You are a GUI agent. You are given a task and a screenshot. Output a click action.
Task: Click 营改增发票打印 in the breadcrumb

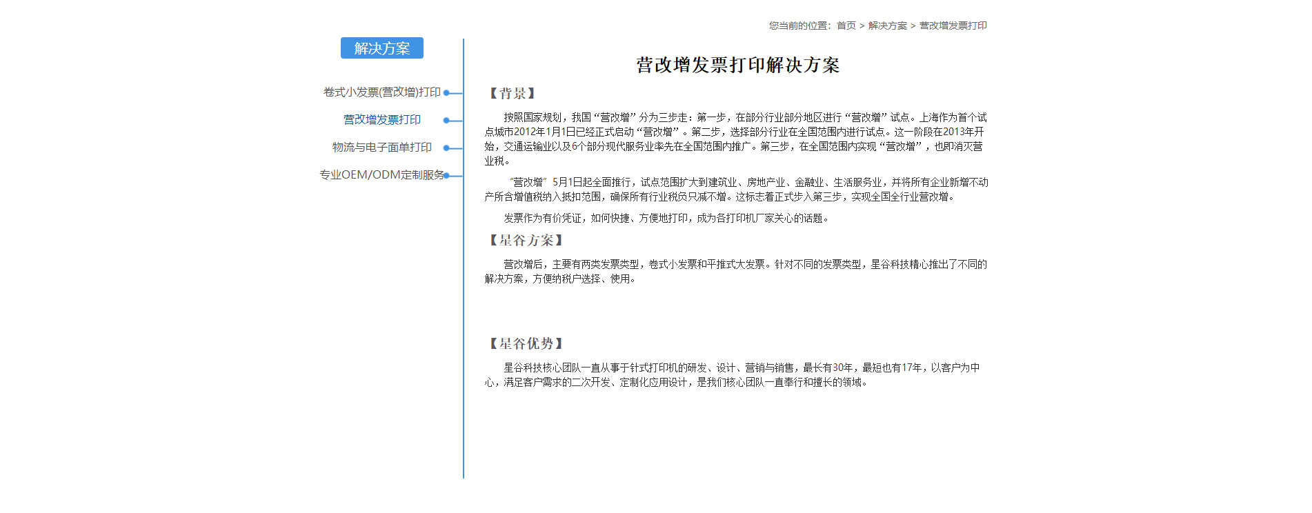953,26
